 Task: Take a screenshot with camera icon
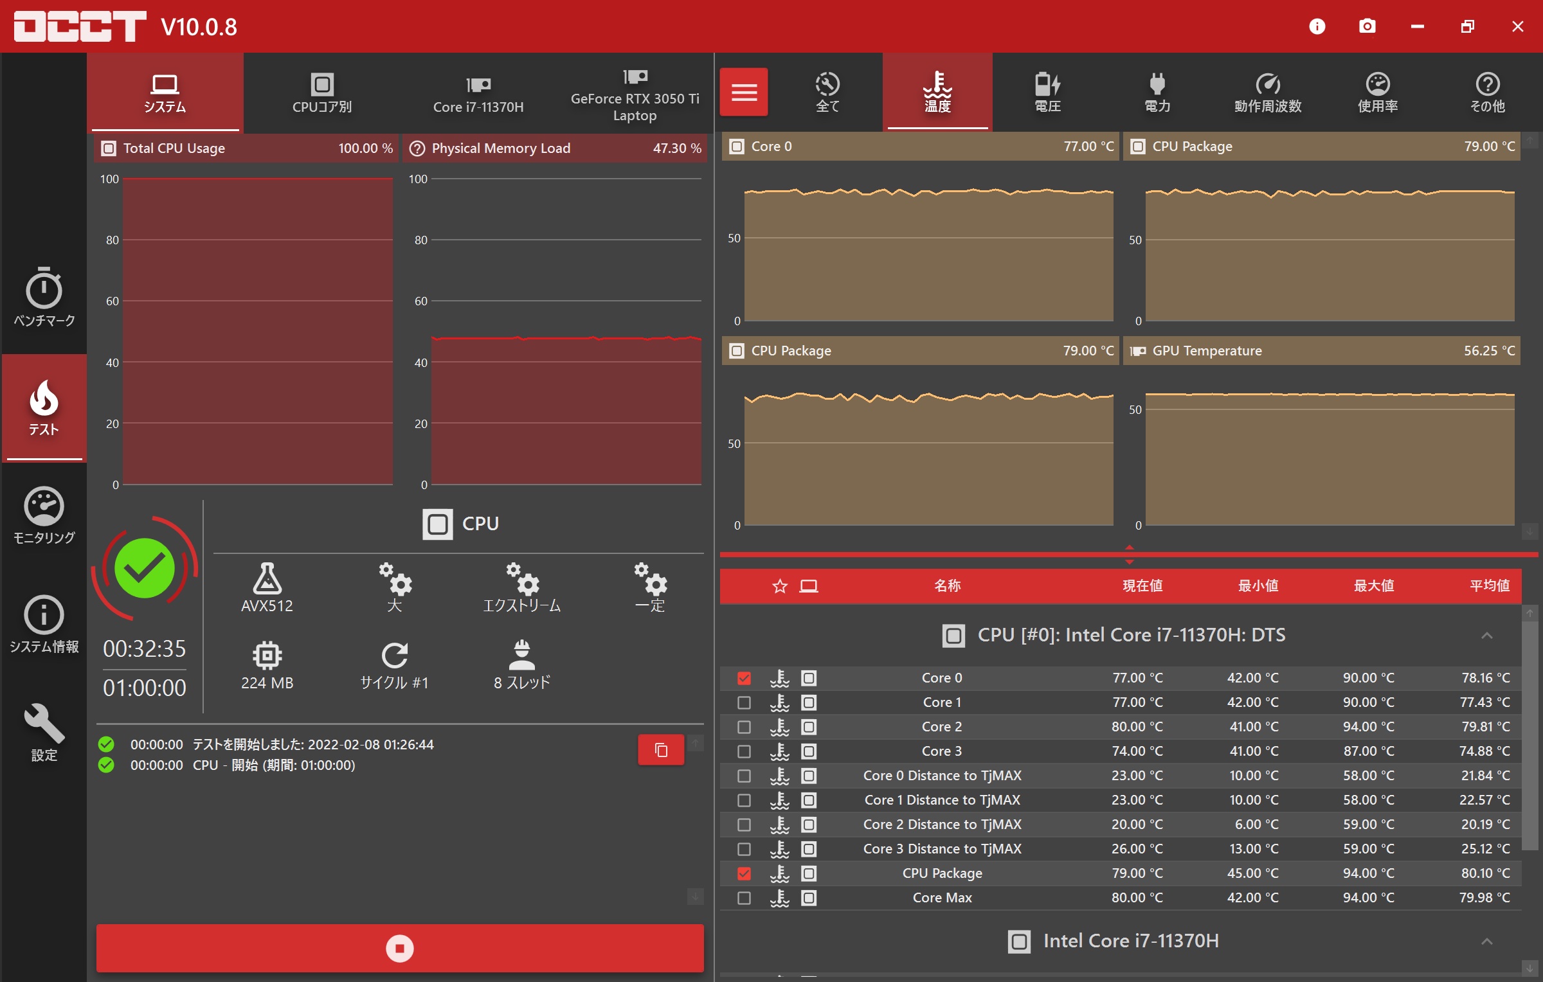click(x=1367, y=26)
